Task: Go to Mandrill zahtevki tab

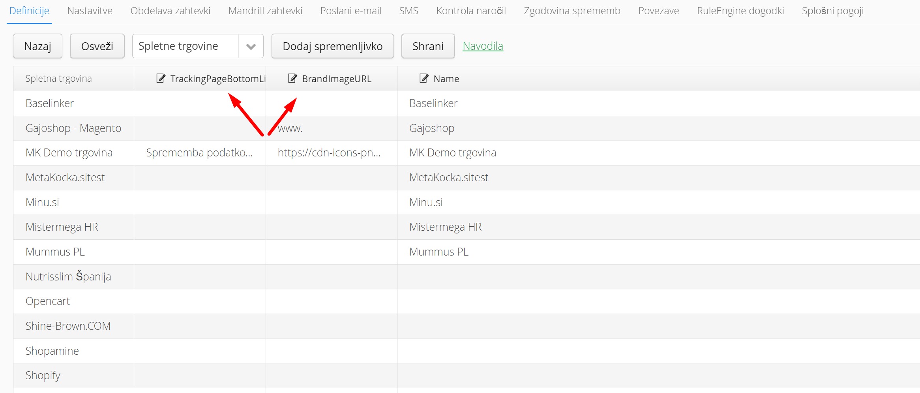Action: tap(265, 11)
